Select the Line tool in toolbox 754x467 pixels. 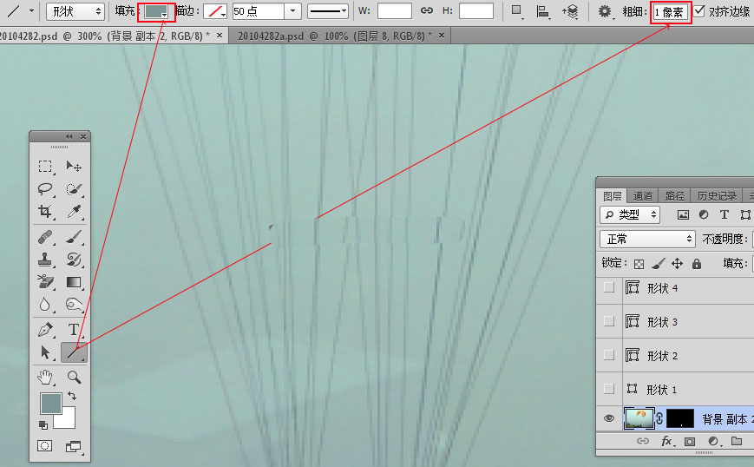coord(74,352)
